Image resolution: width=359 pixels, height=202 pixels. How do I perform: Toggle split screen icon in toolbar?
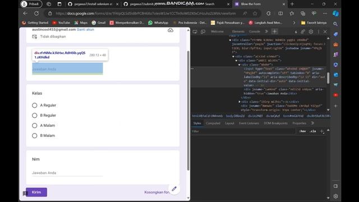(280, 13)
